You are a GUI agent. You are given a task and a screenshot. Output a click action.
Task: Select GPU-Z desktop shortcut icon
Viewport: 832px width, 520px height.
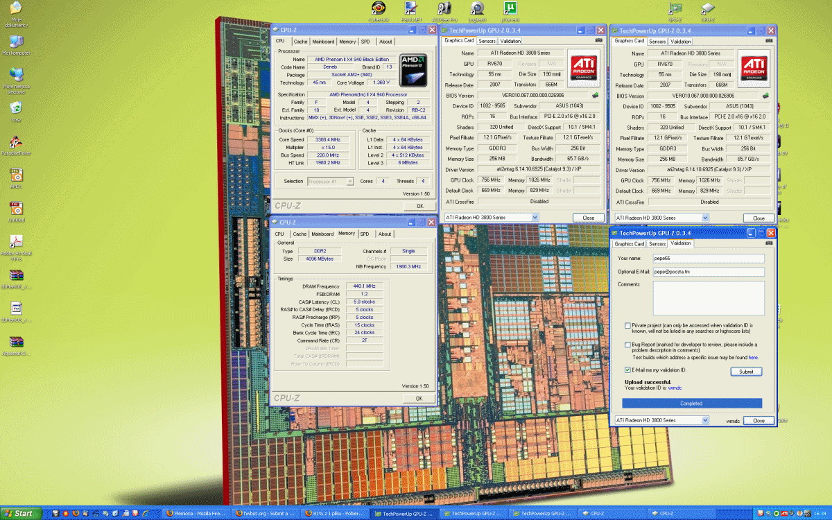tap(675, 12)
